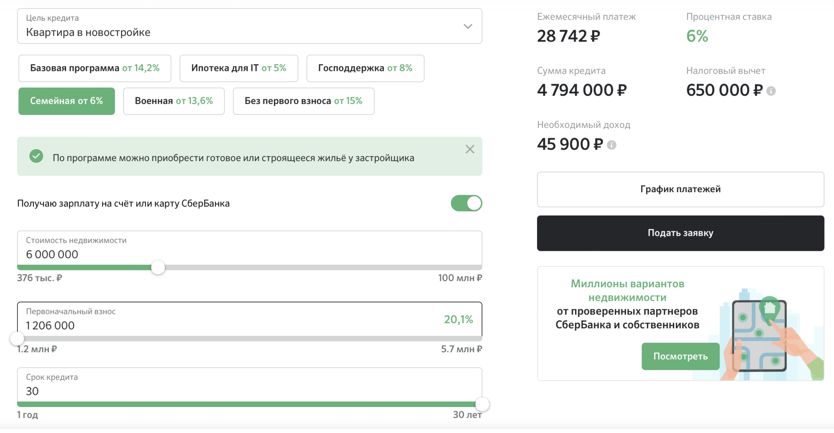Open the Цель кредита dropdown
This screenshot has width=834, height=433.
pyautogui.click(x=249, y=26)
